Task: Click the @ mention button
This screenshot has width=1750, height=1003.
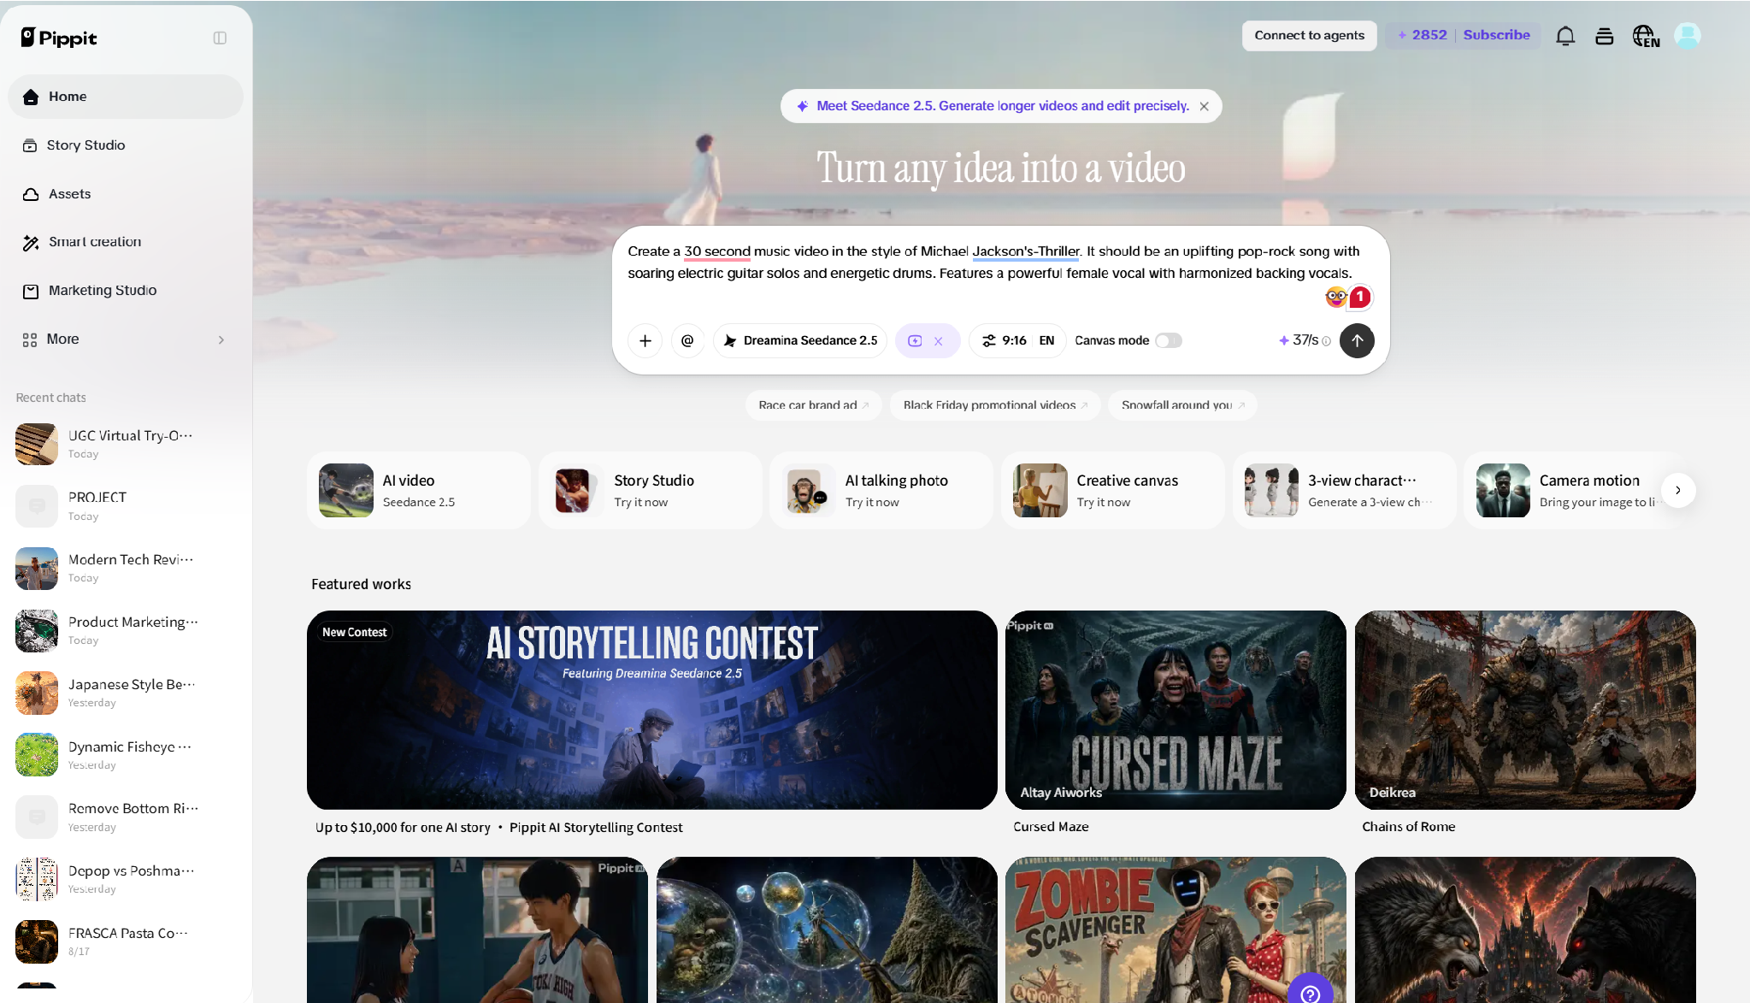Action: (x=687, y=340)
